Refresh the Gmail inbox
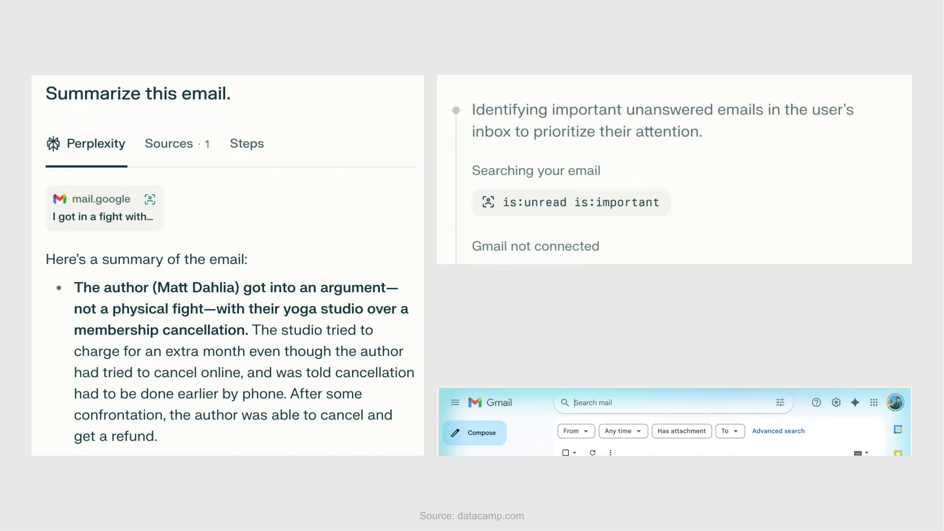The height and width of the screenshot is (531, 944). point(593,453)
